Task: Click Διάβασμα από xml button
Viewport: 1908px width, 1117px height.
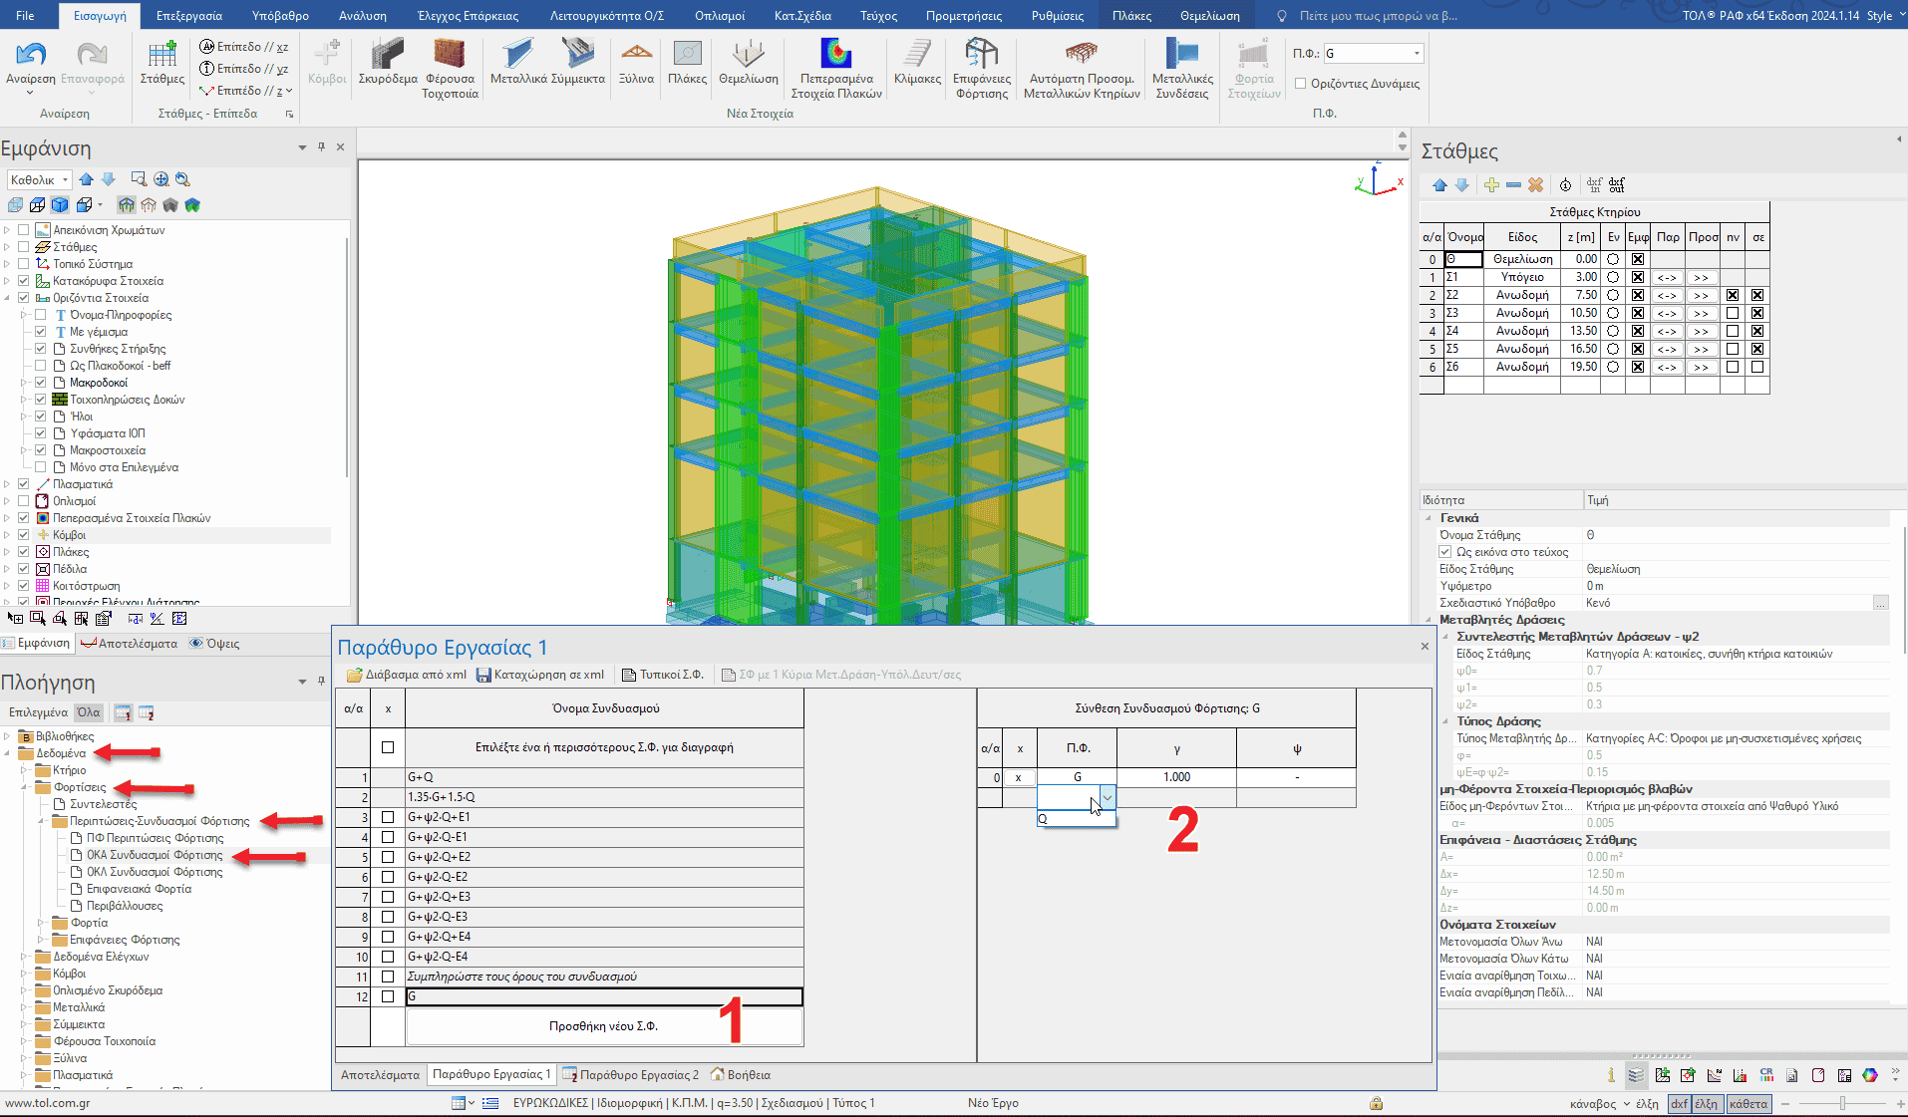Action: (x=407, y=675)
